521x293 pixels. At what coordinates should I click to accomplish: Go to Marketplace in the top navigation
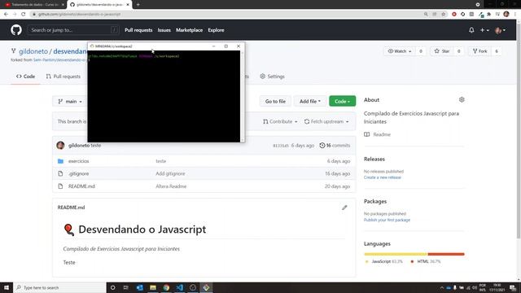coord(189,30)
